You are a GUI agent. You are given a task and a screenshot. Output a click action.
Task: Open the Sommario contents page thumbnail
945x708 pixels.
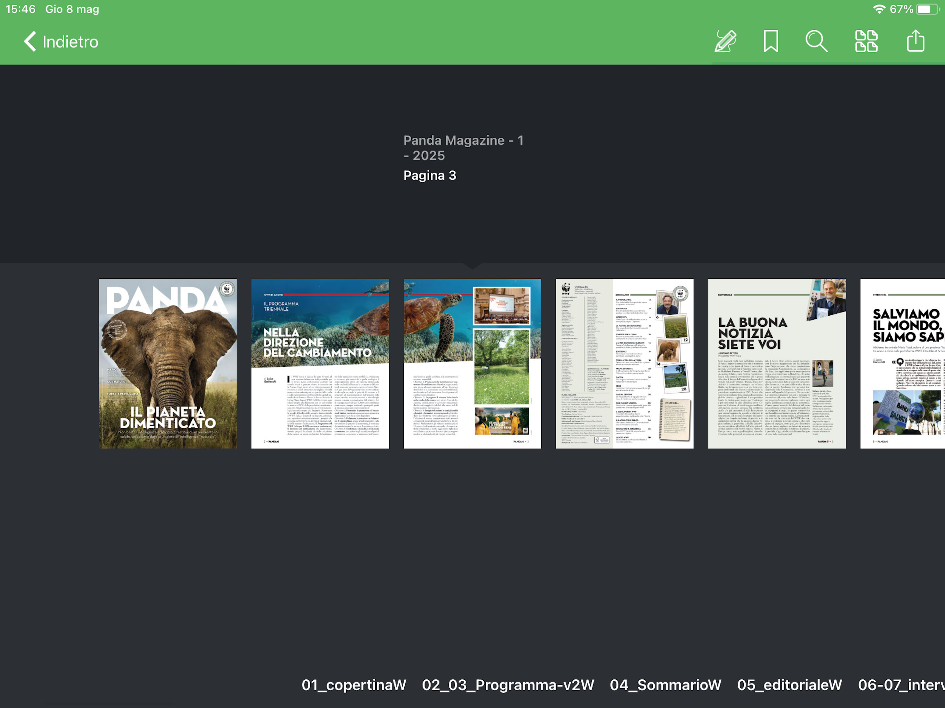click(625, 363)
